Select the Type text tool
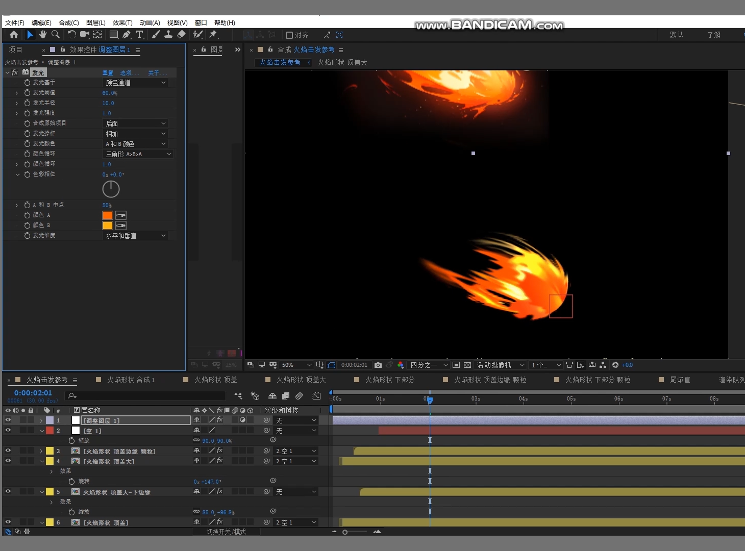This screenshot has height=551, width=745. point(139,35)
